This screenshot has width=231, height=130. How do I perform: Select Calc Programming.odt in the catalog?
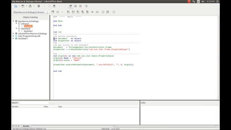tap(29, 36)
